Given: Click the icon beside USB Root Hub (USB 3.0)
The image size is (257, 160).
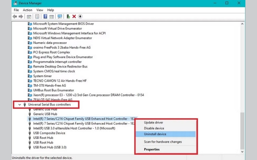Looking at the screenshot, I should coord(30,147).
